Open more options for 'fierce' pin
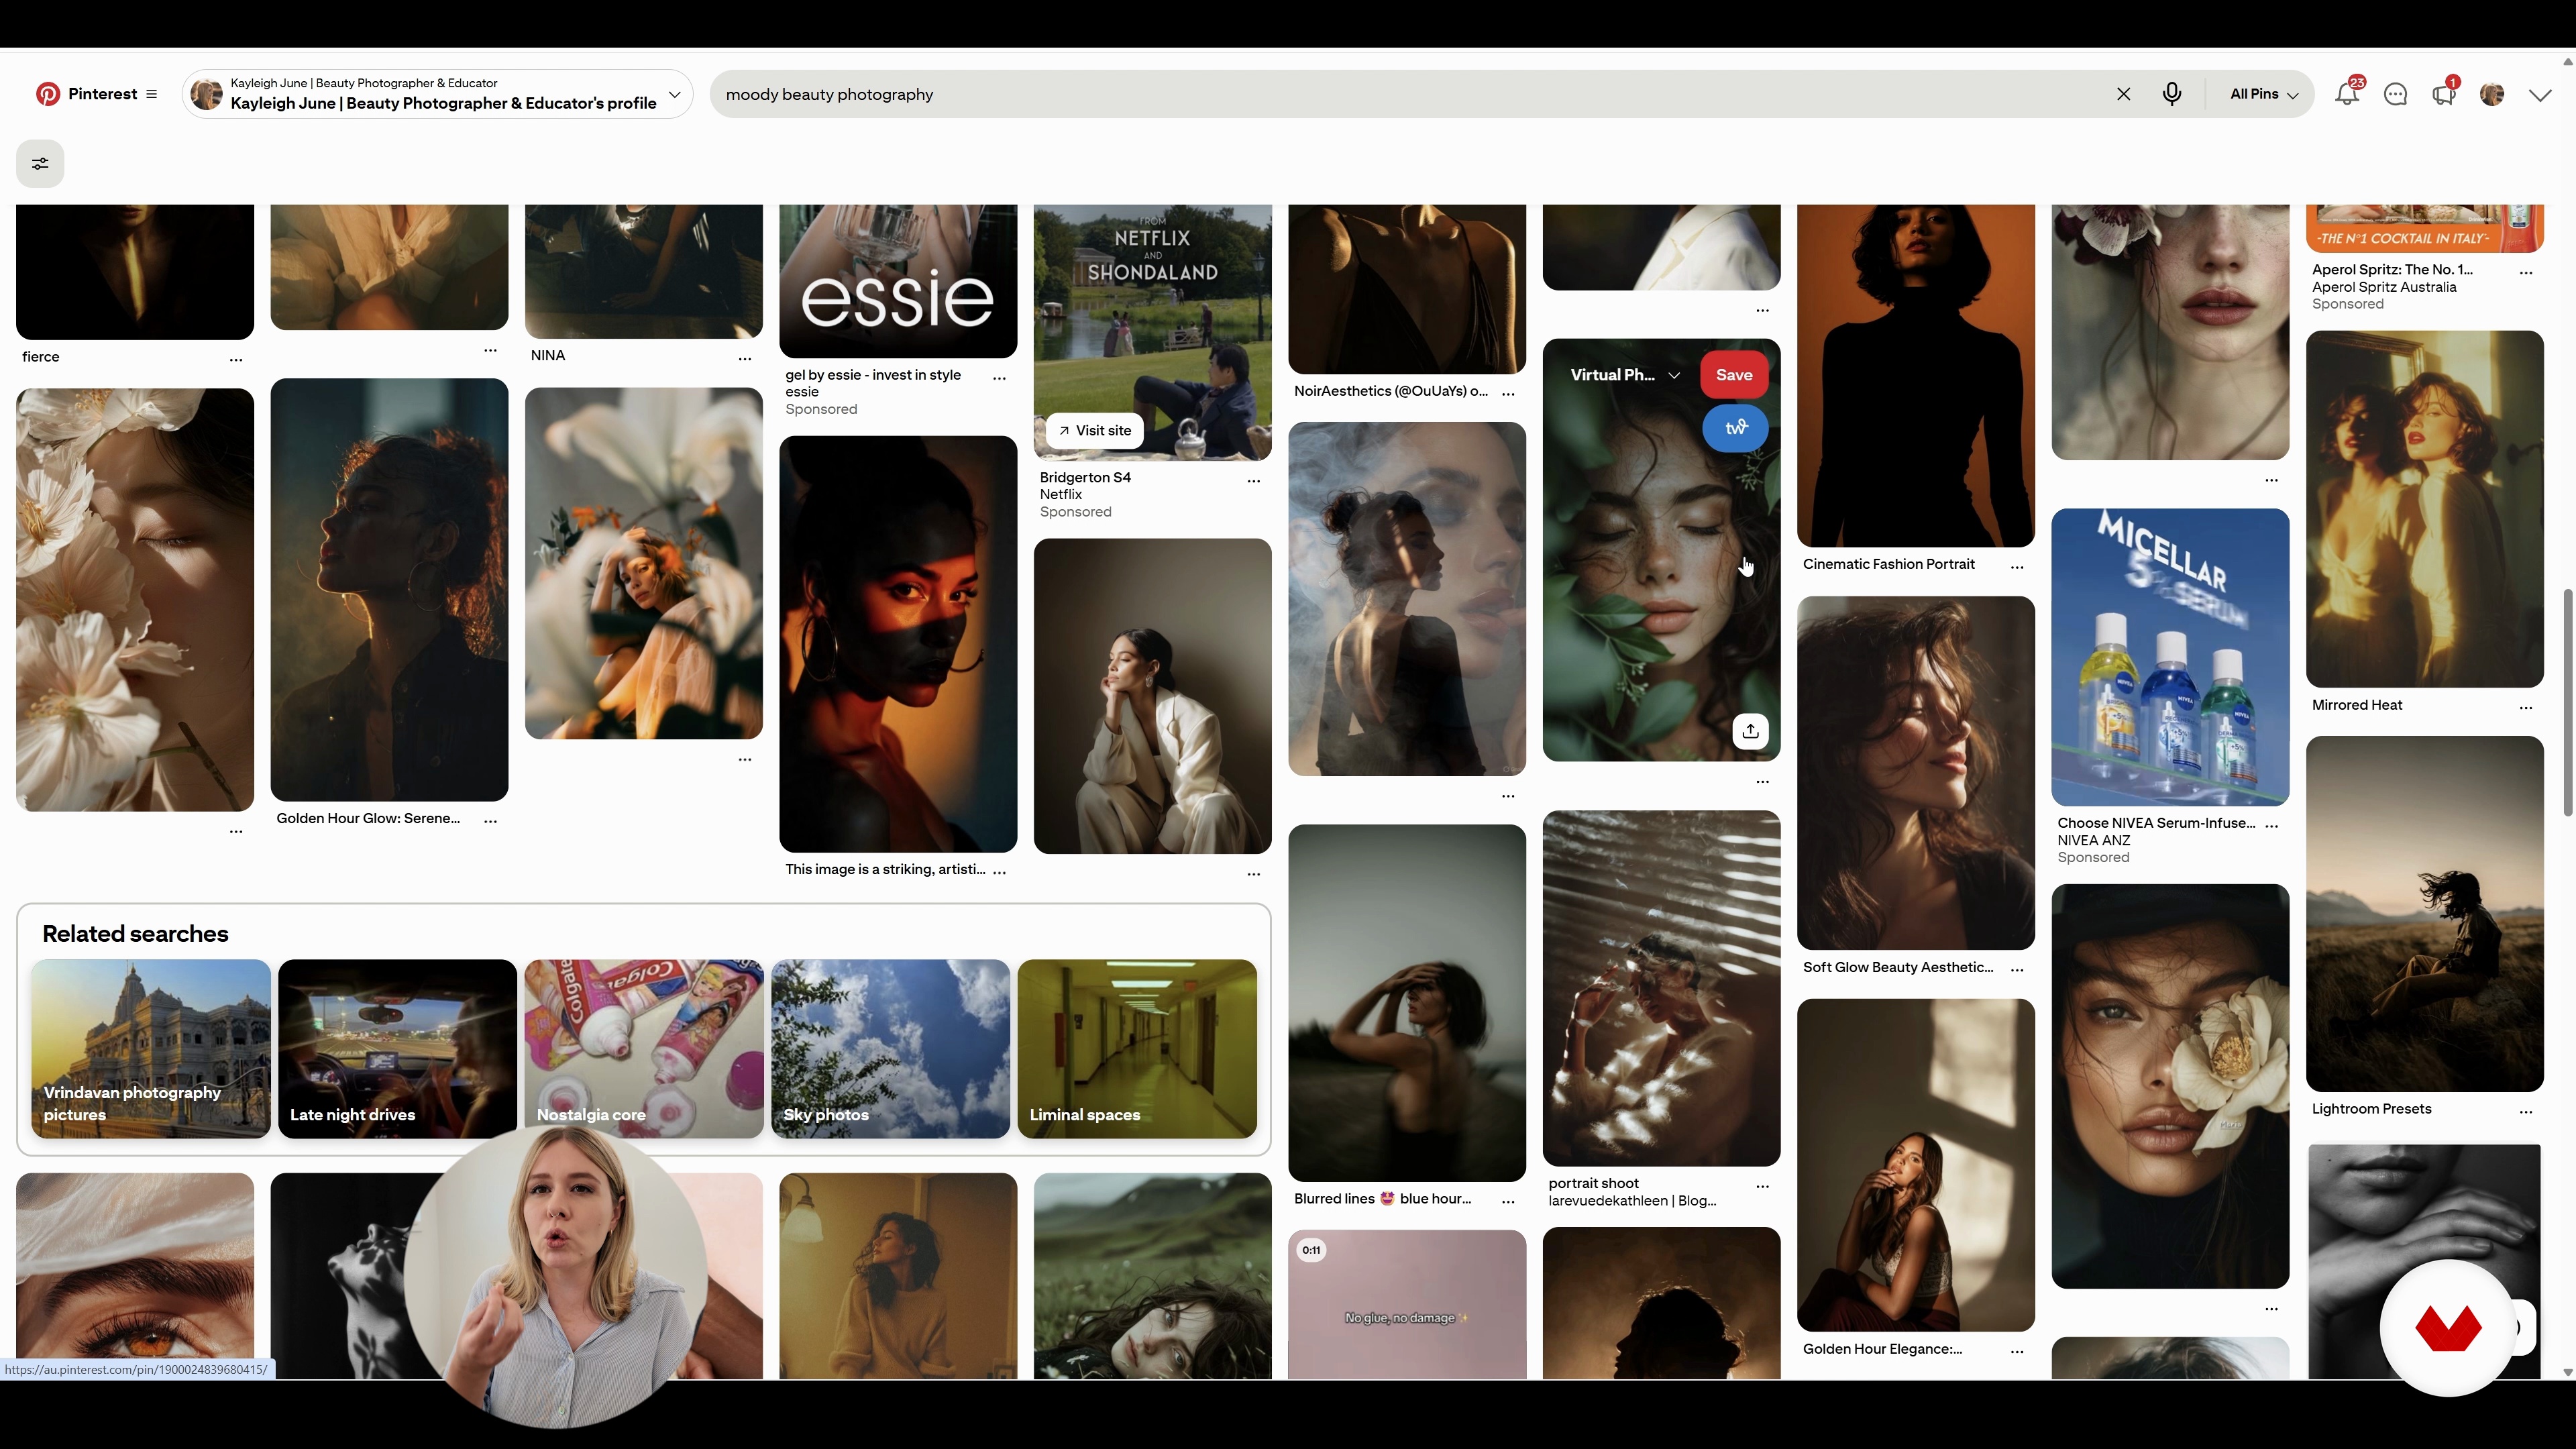 coord(236,359)
